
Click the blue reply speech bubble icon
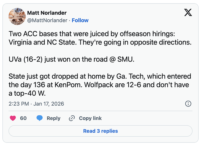coord(40,118)
